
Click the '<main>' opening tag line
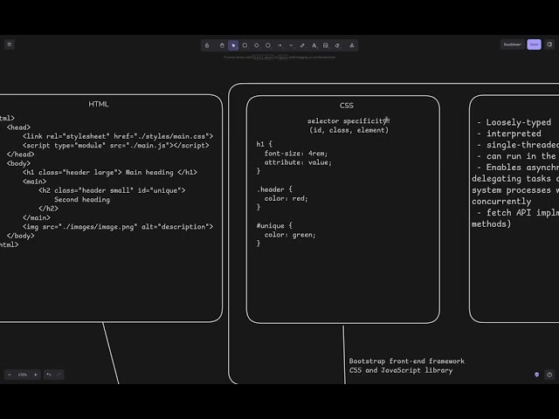35,182
